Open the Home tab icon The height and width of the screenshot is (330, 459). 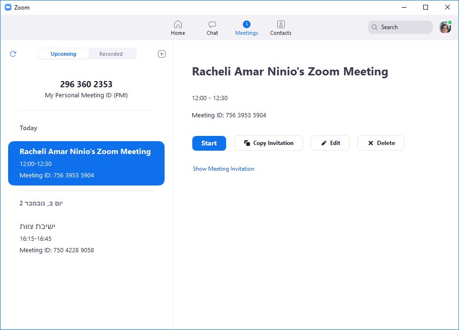[x=178, y=24]
